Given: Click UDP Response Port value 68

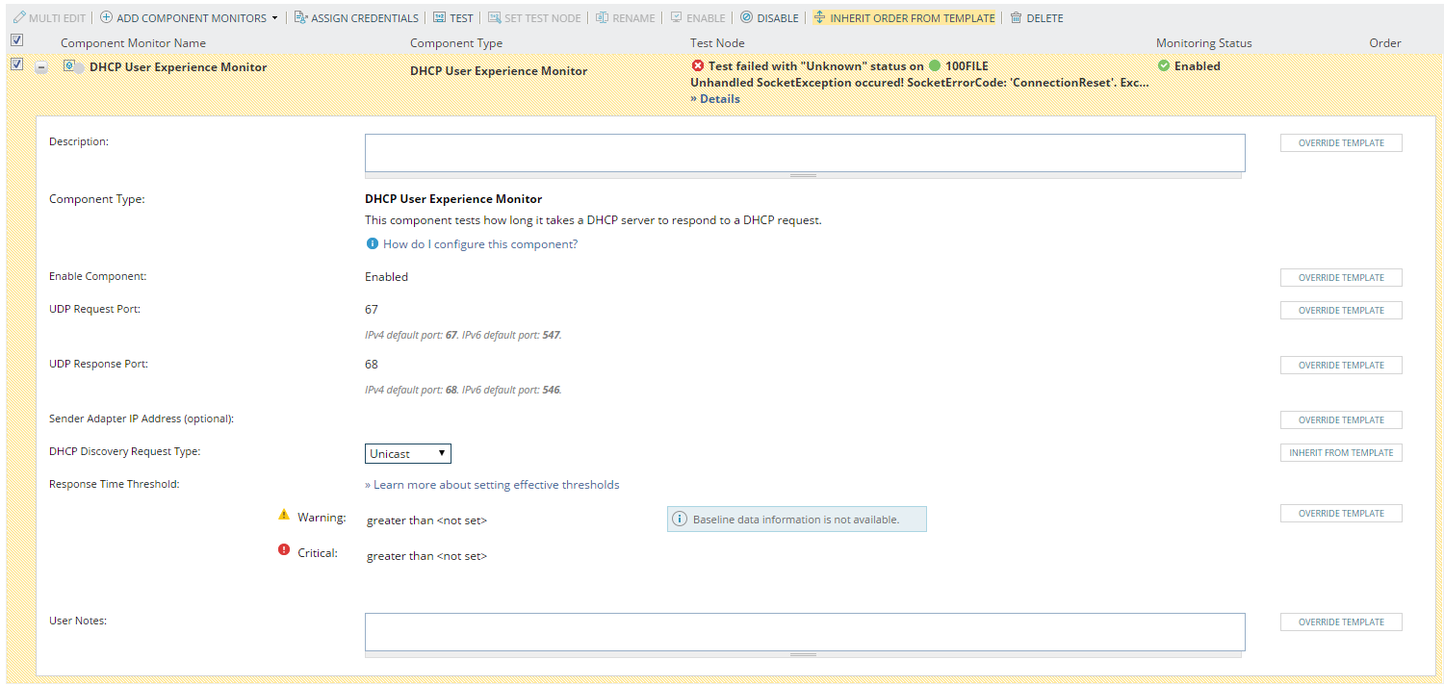Looking at the screenshot, I should pos(372,365).
